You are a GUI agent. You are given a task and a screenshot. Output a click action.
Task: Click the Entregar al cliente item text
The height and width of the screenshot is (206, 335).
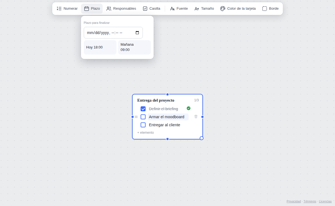164,125
